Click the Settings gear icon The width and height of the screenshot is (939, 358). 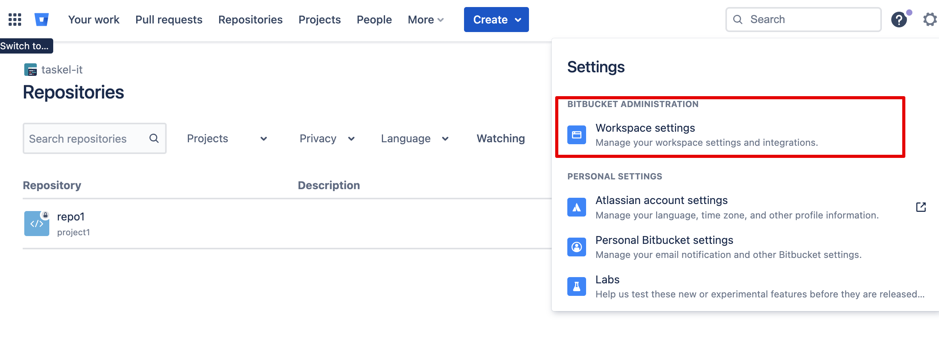pos(930,20)
